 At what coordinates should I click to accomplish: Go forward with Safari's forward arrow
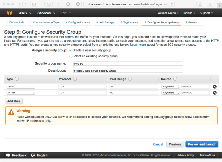pyautogui.click(x=25, y=4)
